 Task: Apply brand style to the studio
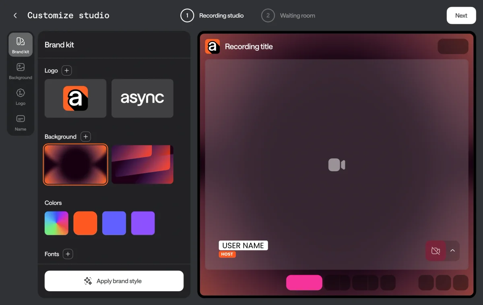[x=114, y=281]
